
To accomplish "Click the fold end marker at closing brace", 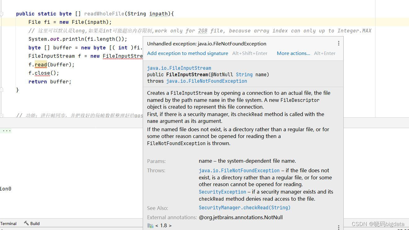I will [2, 90].
